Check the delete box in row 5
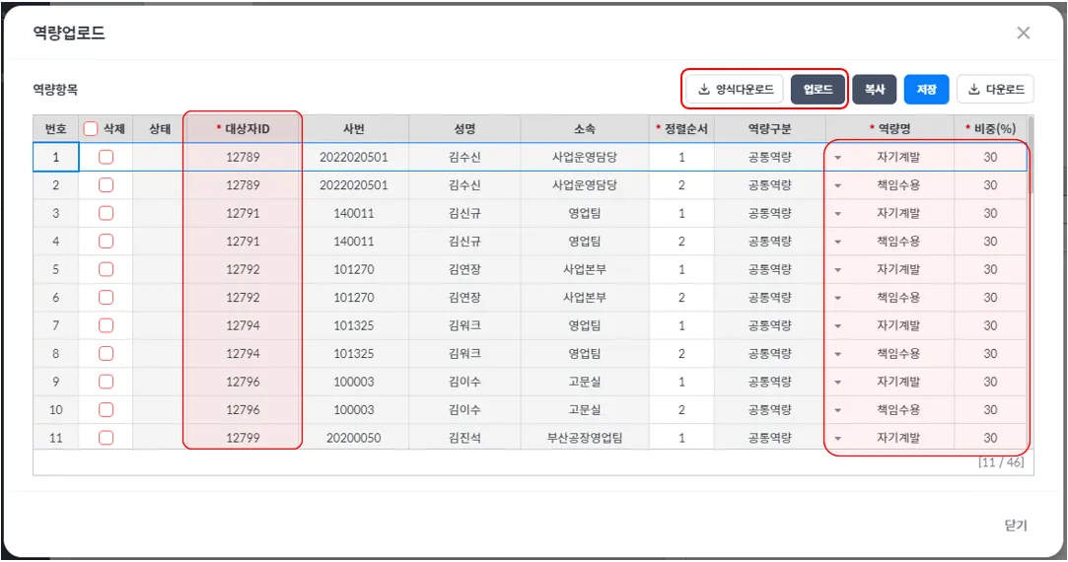The image size is (1068, 562). (x=106, y=269)
